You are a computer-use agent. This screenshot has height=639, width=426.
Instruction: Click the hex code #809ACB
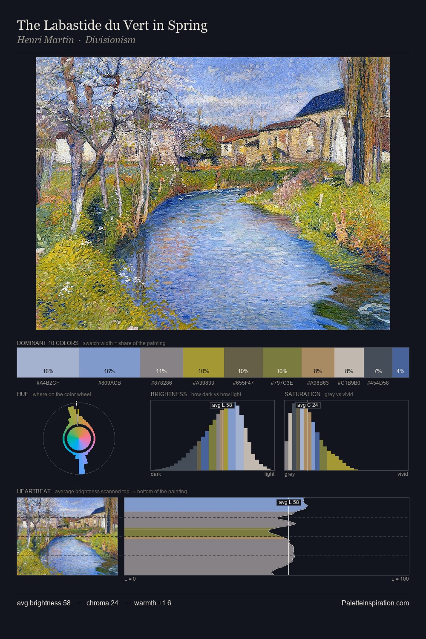tap(109, 383)
